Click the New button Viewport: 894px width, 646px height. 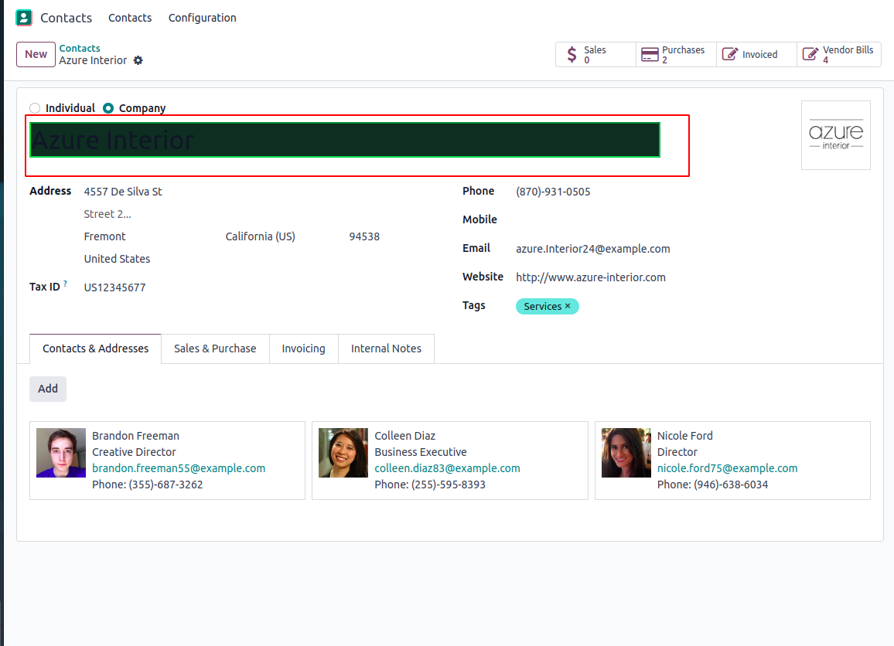point(36,54)
